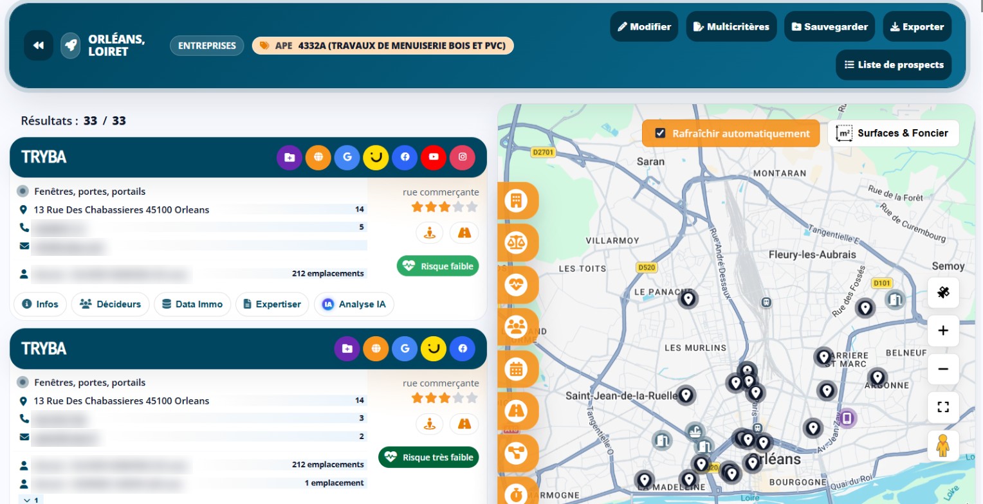
Task: Open Facebook icon on the Risque très faible card
Action: click(463, 348)
